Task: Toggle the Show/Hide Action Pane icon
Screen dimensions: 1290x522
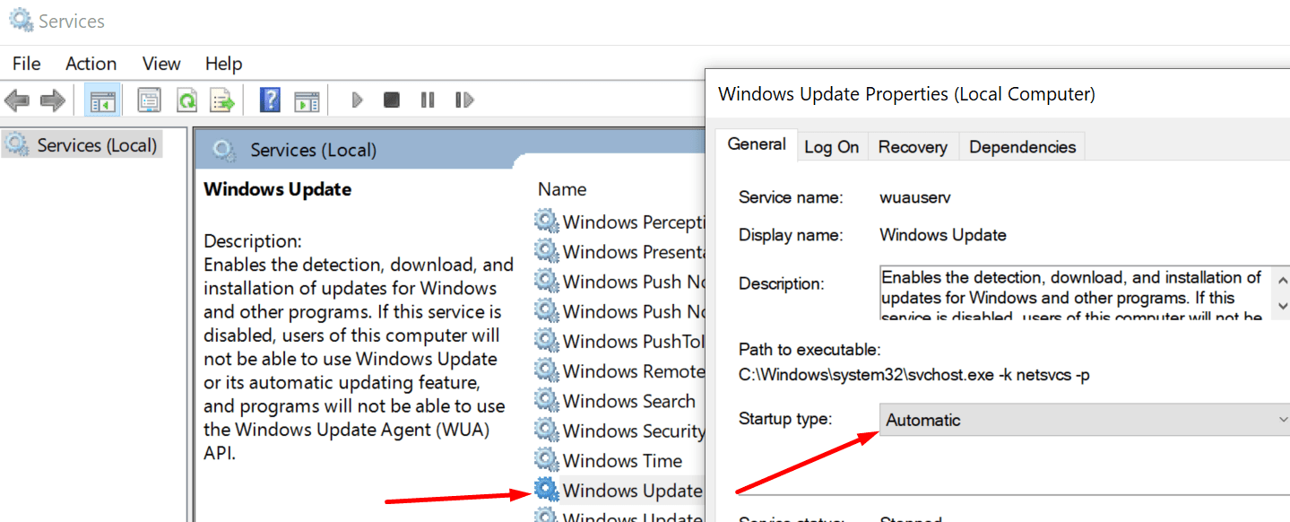Action: point(307,100)
